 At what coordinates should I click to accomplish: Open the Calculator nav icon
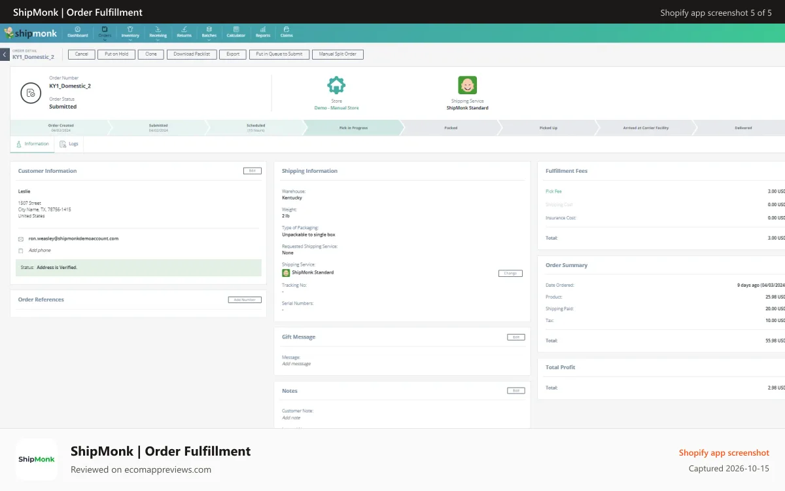236,29
